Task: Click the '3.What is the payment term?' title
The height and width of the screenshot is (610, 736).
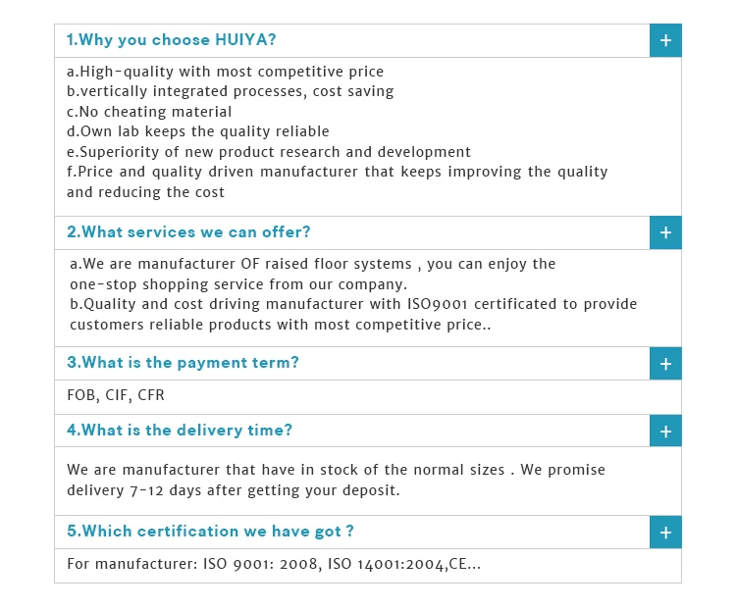Action: click(x=183, y=363)
